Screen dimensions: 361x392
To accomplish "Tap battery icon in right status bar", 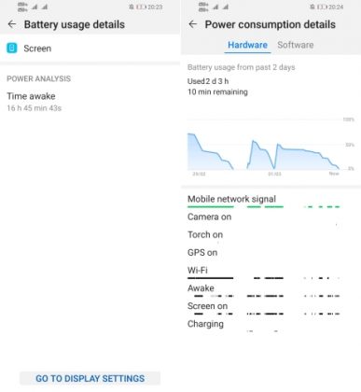I will click(322, 7).
